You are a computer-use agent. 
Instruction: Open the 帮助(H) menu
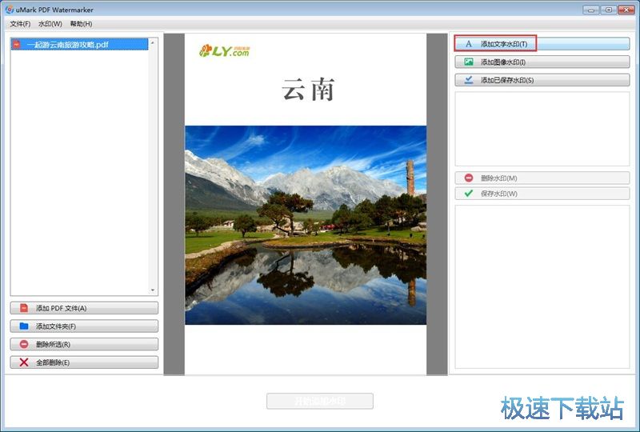(x=81, y=24)
